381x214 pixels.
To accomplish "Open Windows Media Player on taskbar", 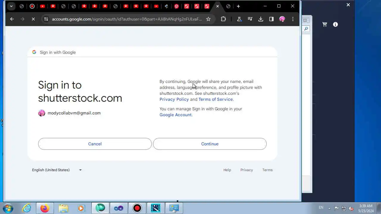I will coord(81,208).
